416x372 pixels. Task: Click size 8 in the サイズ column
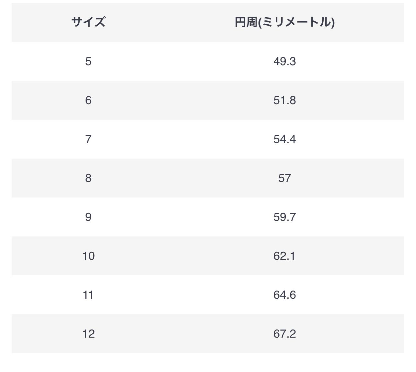(88, 178)
